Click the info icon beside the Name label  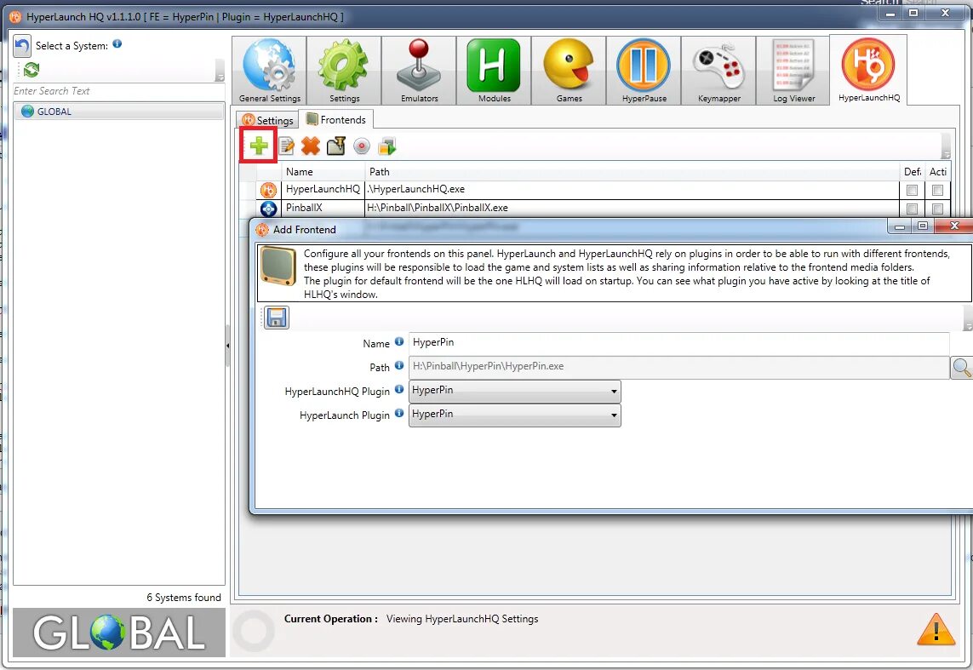(x=399, y=342)
